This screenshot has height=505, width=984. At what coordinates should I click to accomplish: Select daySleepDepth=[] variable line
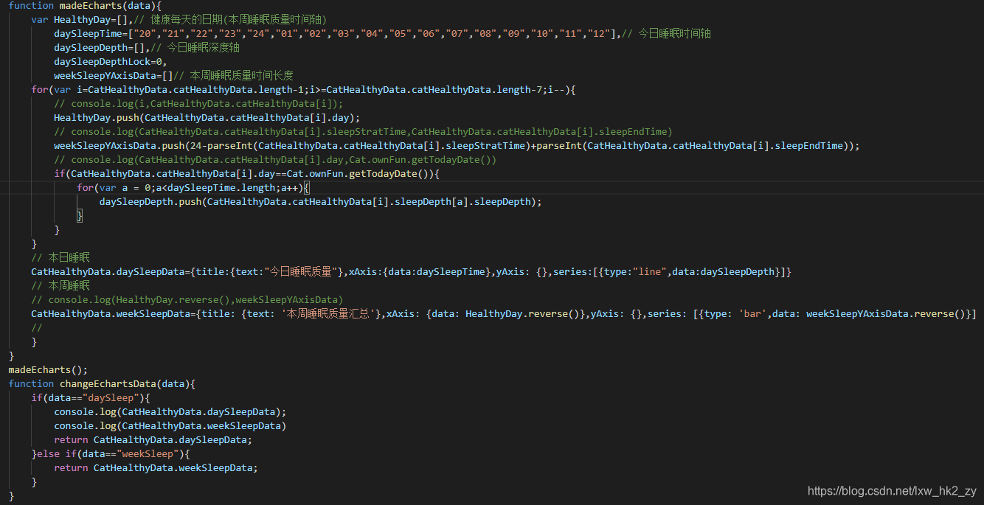coord(102,48)
